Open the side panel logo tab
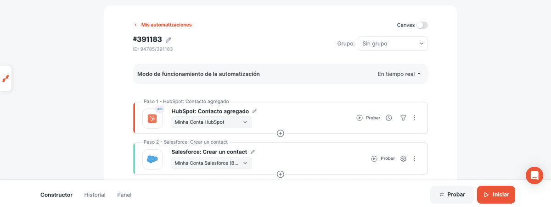This screenshot has width=551, height=207. [x=6, y=79]
